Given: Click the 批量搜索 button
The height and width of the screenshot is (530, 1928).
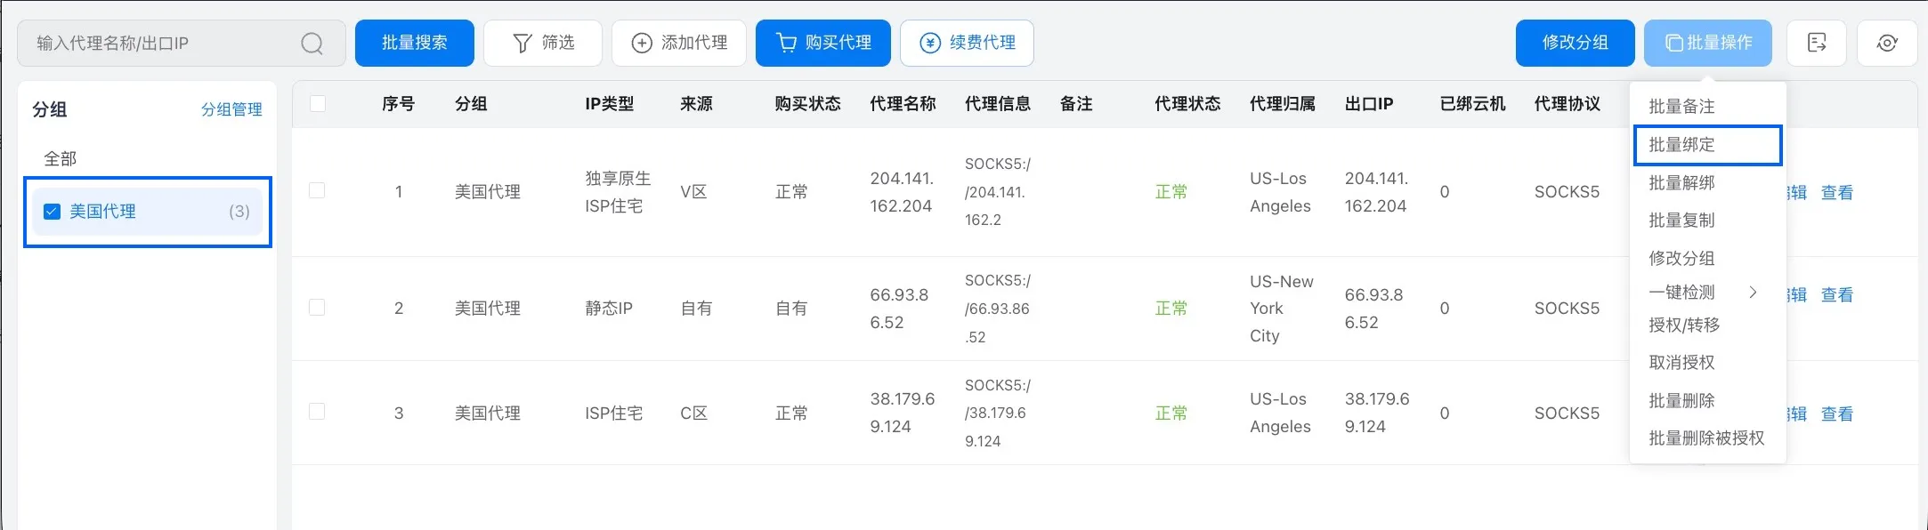Looking at the screenshot, I should (414, 43).
